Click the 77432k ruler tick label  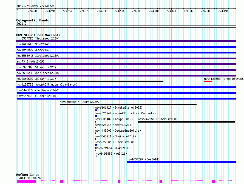click(x=171, y=11)
